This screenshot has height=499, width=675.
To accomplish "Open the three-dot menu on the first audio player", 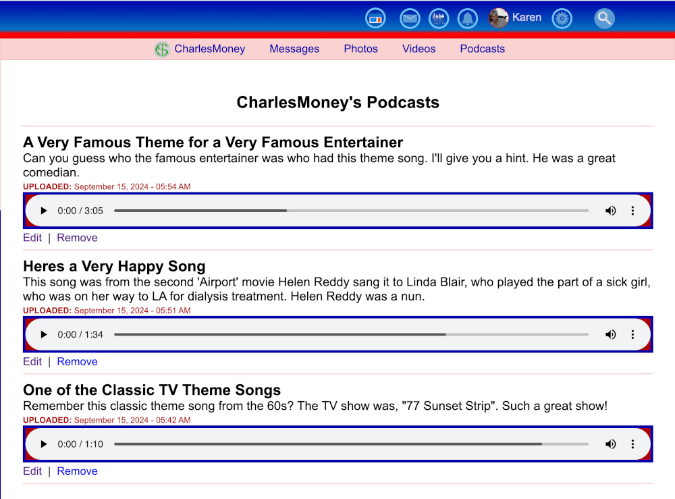I will click(x=633, y=211).
